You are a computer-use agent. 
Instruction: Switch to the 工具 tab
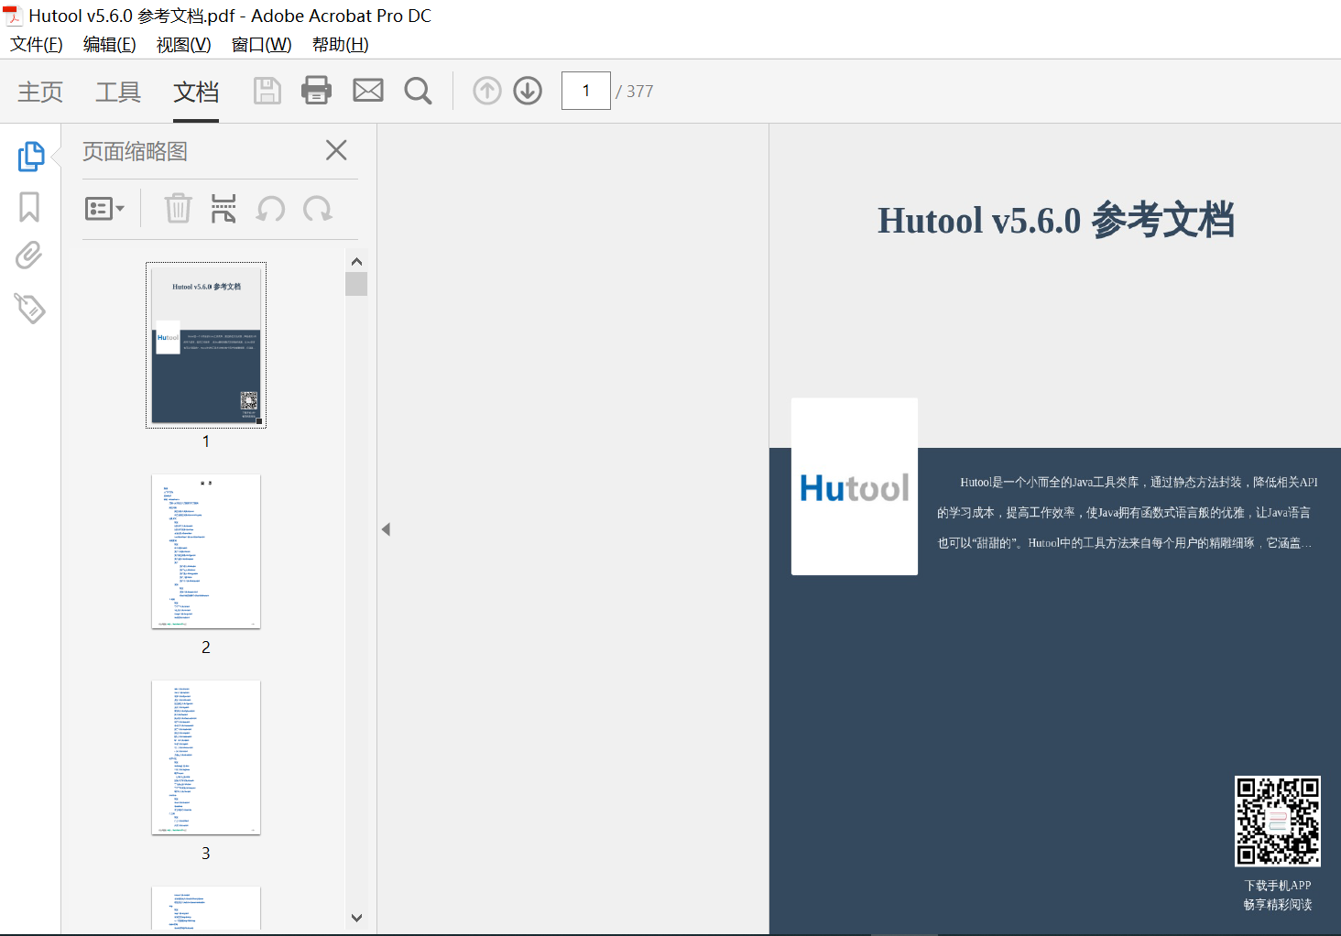118,92
